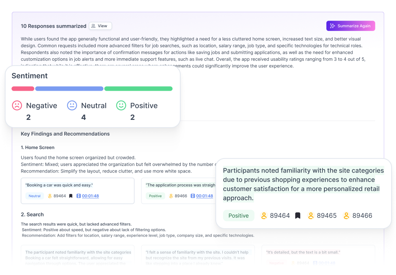The width and height of the screenshot is (396, 275).
Task: Select the green positive sentiment bar segment
Action: click(139, 89)
